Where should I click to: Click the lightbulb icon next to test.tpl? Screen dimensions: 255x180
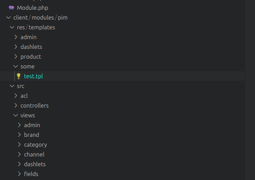coord(19,76)
